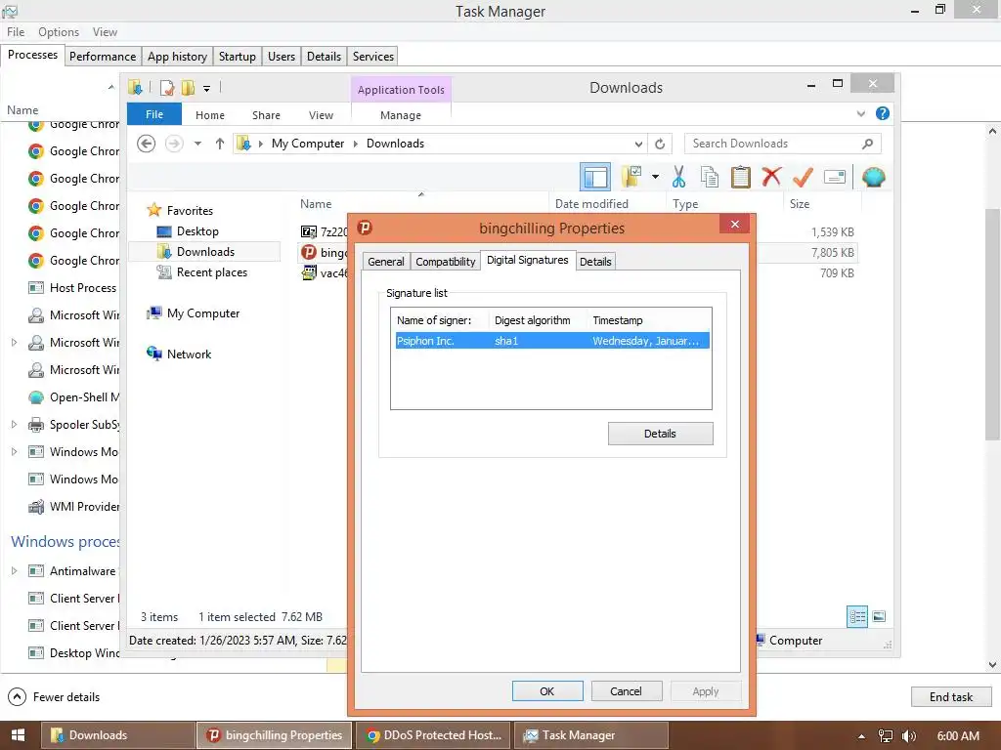The height and width of the screenshot is (750, 1001).
Task: Click the Digest algorithm column header
Action: tap(533, 320)
